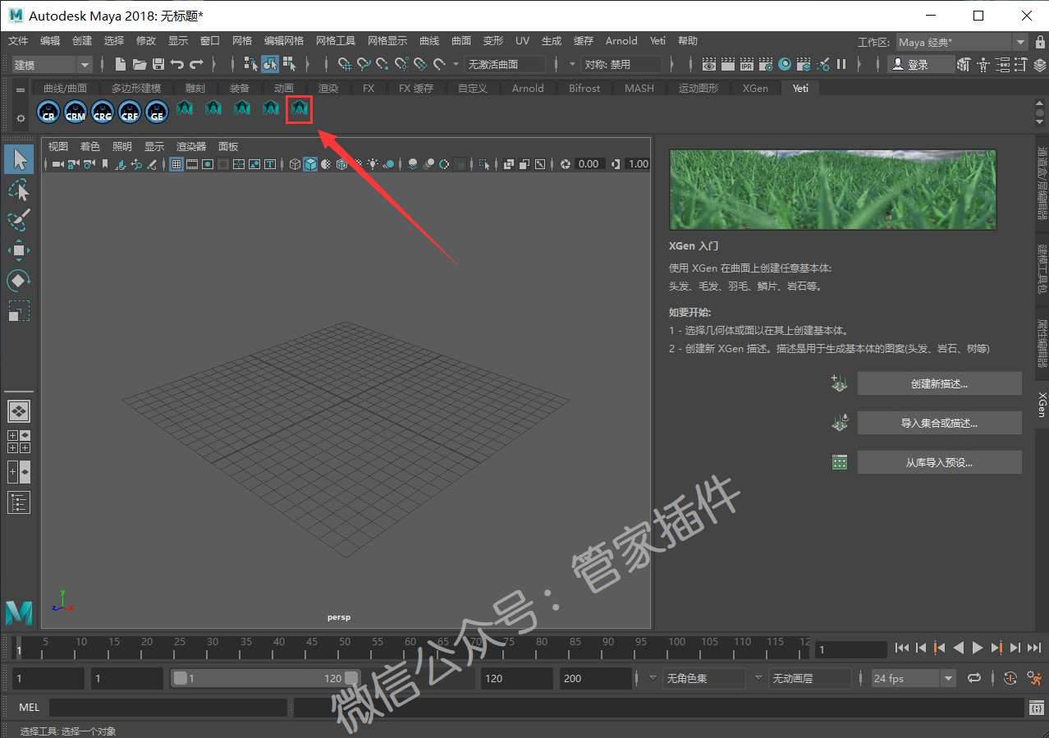Open the 文件 menu
This screenshot has width=1049, height=738.
click(x=18, y=41)
